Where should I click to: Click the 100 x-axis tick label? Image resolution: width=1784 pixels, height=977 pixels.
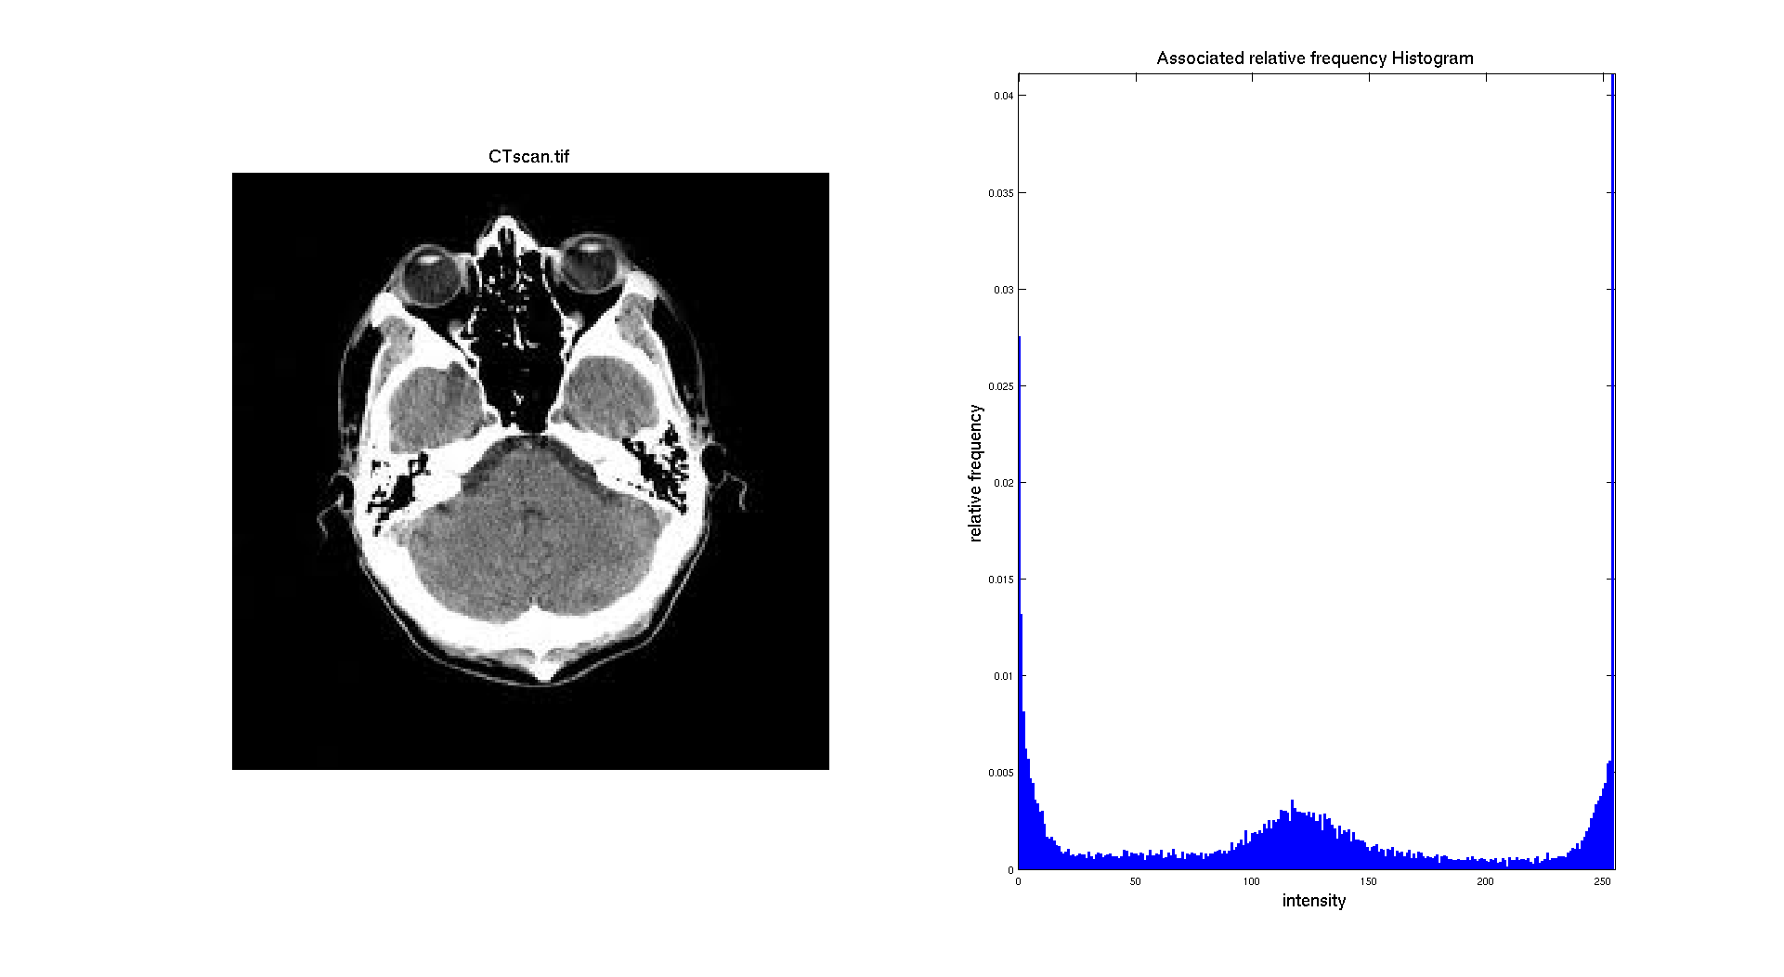(1252, 881)
